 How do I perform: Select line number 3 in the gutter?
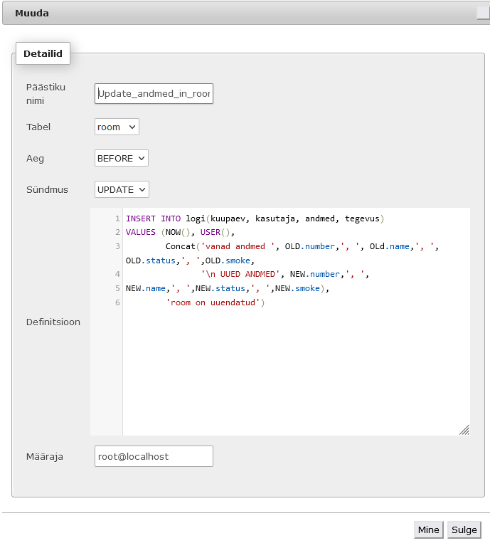[x=117, y=246]
